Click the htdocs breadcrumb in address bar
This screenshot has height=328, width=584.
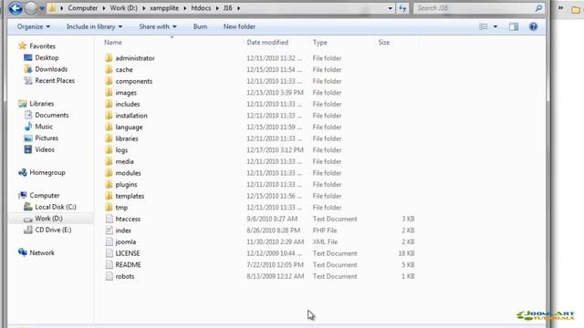tap(201, 8)
